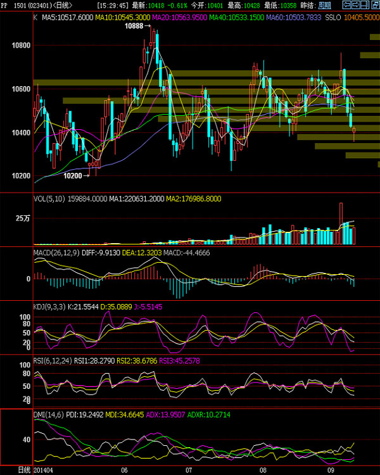Click the PP 1501 contract title
The width and height of the screenshot is (380, 475).
(x=36, y=6)
